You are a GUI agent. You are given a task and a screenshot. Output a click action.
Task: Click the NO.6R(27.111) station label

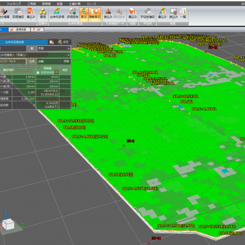[74, 127]
